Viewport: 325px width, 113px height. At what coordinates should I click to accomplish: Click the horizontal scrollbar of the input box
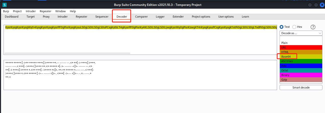[67, 53]
